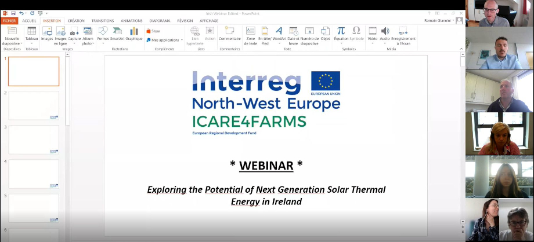Insert a new slide with Nouvelle diapositive icon
This screenshot has width=534, height=242.
point(12,31)
